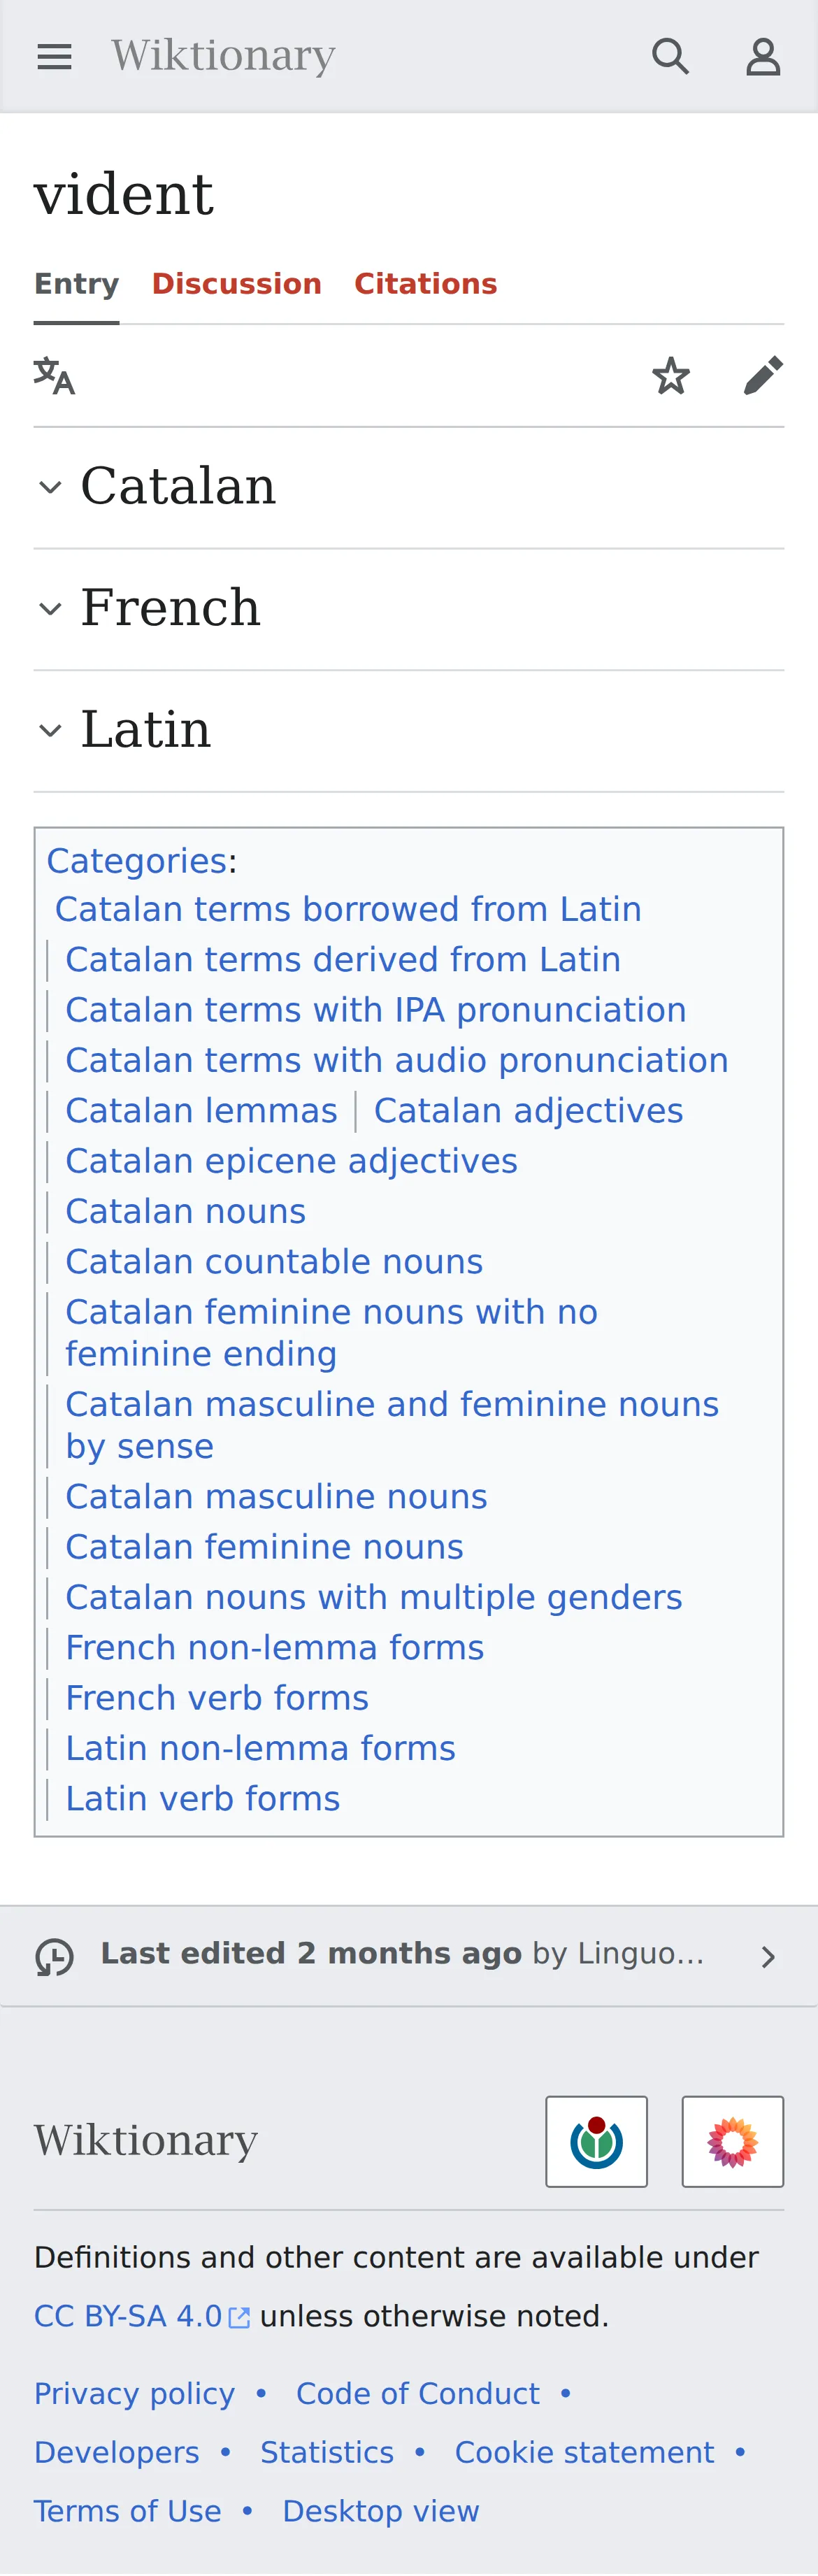
Task: Open the language translation icon
Action: pyautogui.click(x=54, y=376)
